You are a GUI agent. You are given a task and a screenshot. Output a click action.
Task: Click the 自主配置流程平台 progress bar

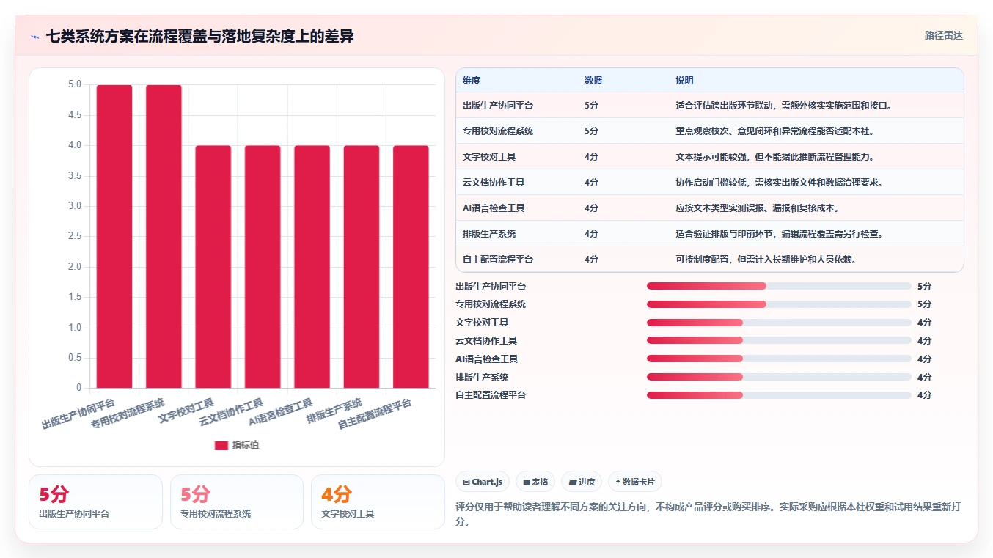pos(779,395)
